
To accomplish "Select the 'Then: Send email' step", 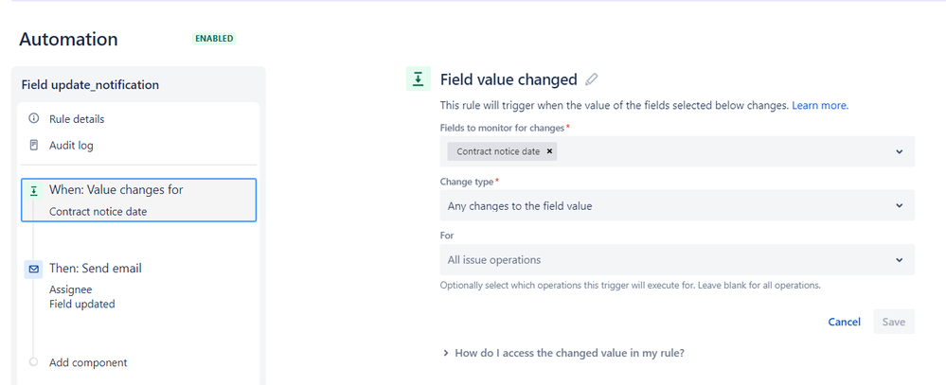I will (95, 269).
